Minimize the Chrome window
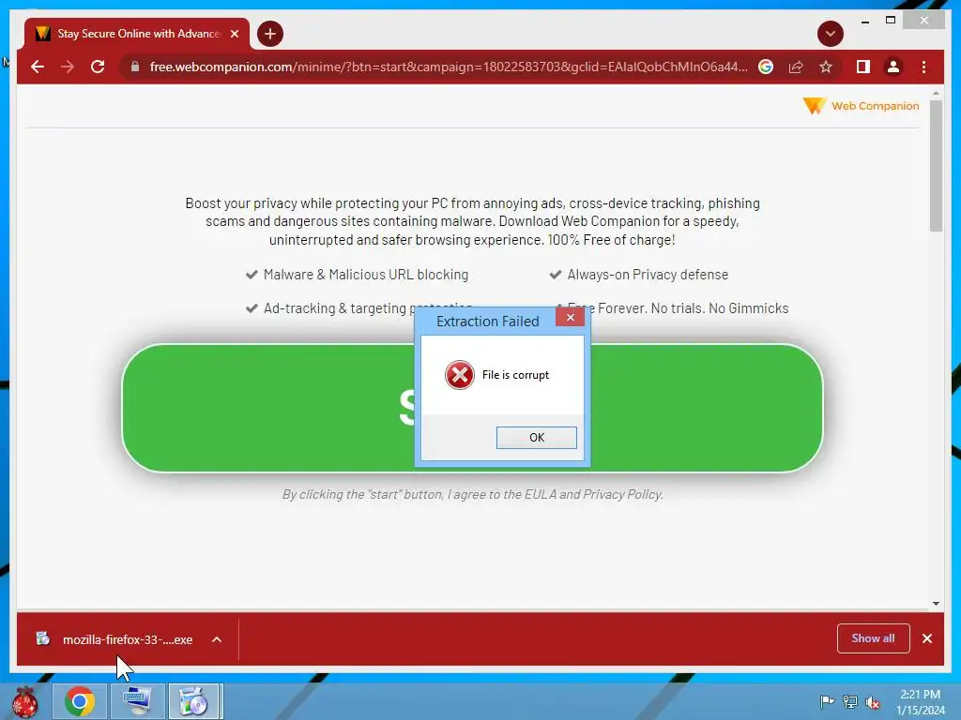This screenshot has width=961, height=720. (x=864, y=21)
